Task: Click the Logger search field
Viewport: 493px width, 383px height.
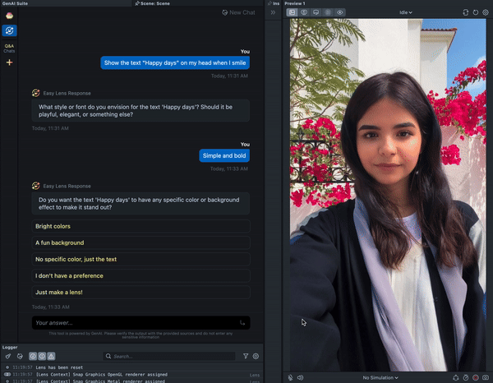Action: [173, 356]
